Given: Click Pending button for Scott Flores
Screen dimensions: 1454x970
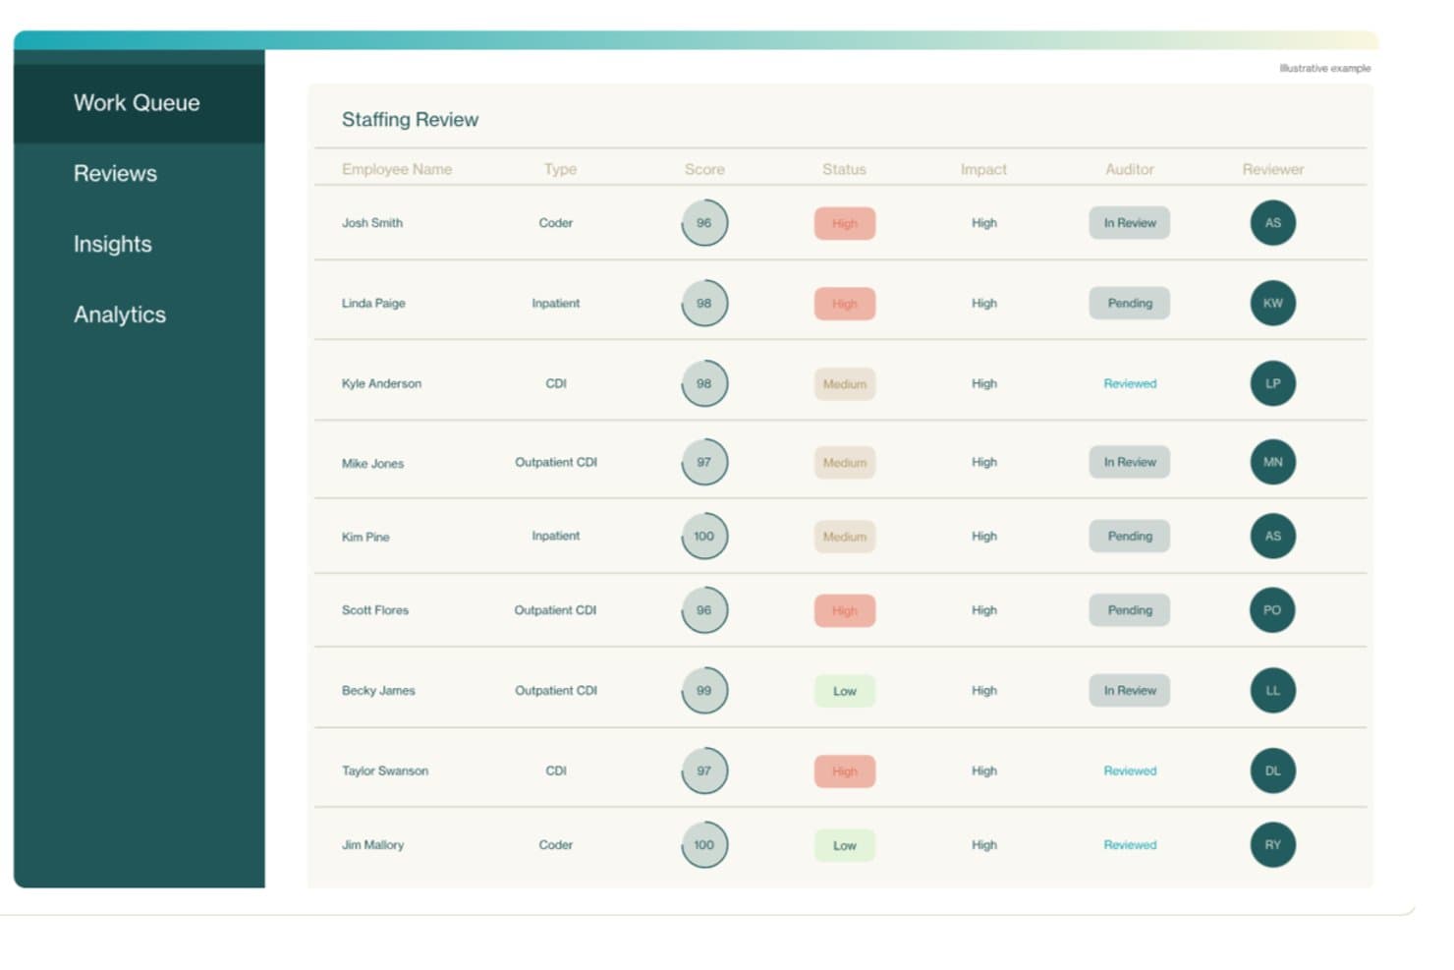Looking at the screenshot, I should pyautogui.click(x=1130, y=610).
